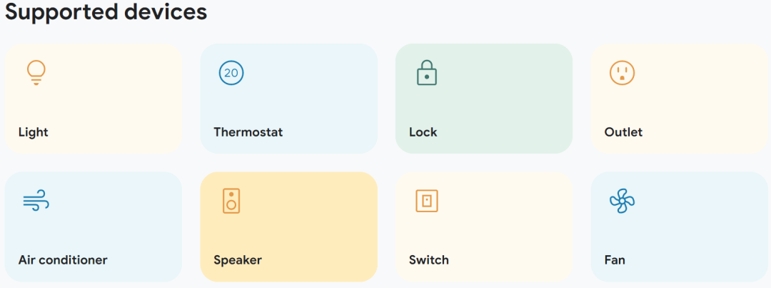This screenshot has width=771, height=288.
Task: Click the blue wind air conditioner icon
Action: coord(36,201)
